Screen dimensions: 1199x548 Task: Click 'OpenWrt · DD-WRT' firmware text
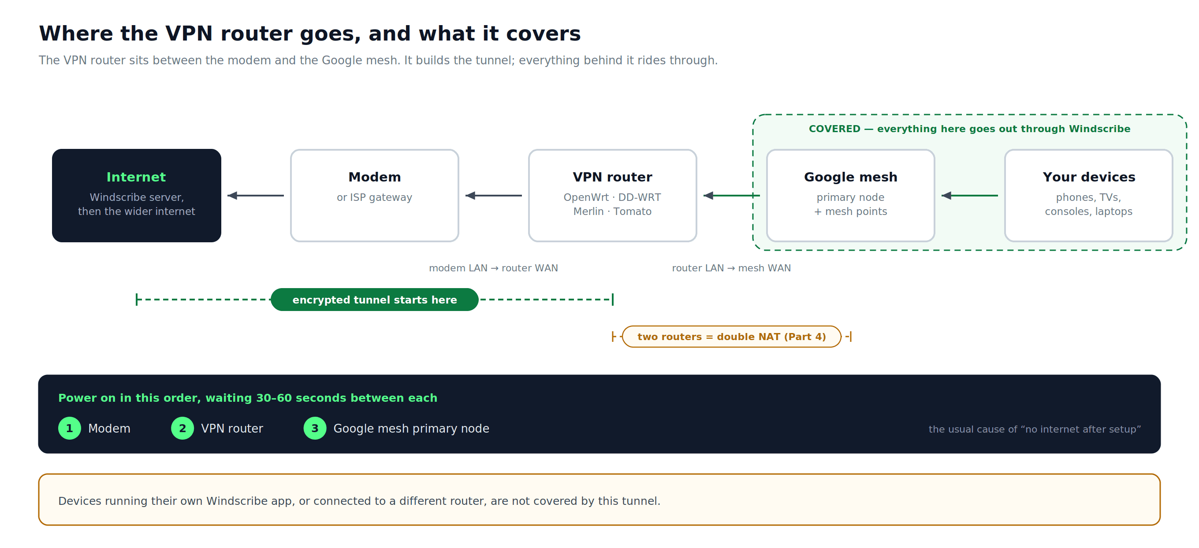click(612, 197)
